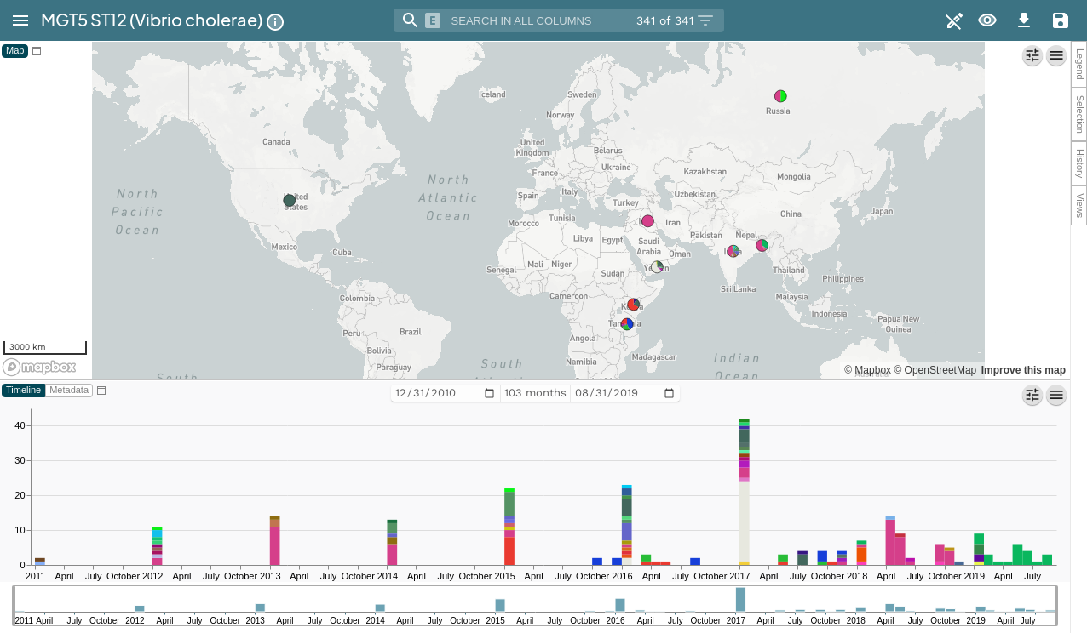1087x633 pixels.
Task: Click the 341 of 341 row count
Action: pyautogui.click(x=664, y=20)
